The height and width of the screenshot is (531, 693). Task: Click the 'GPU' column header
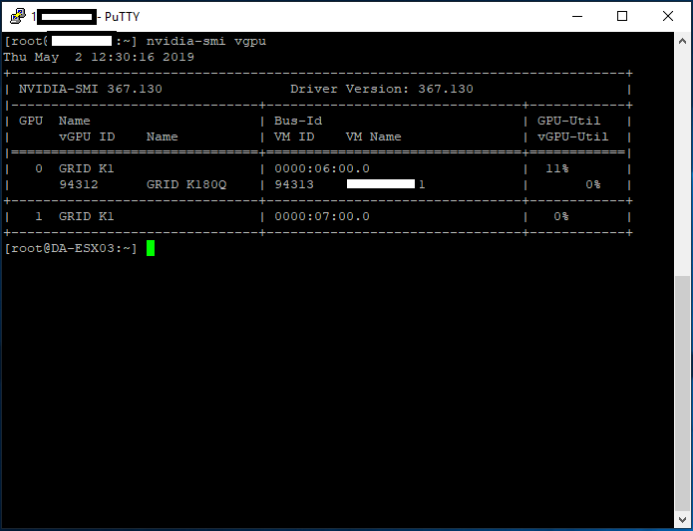(x=31, y=121)
